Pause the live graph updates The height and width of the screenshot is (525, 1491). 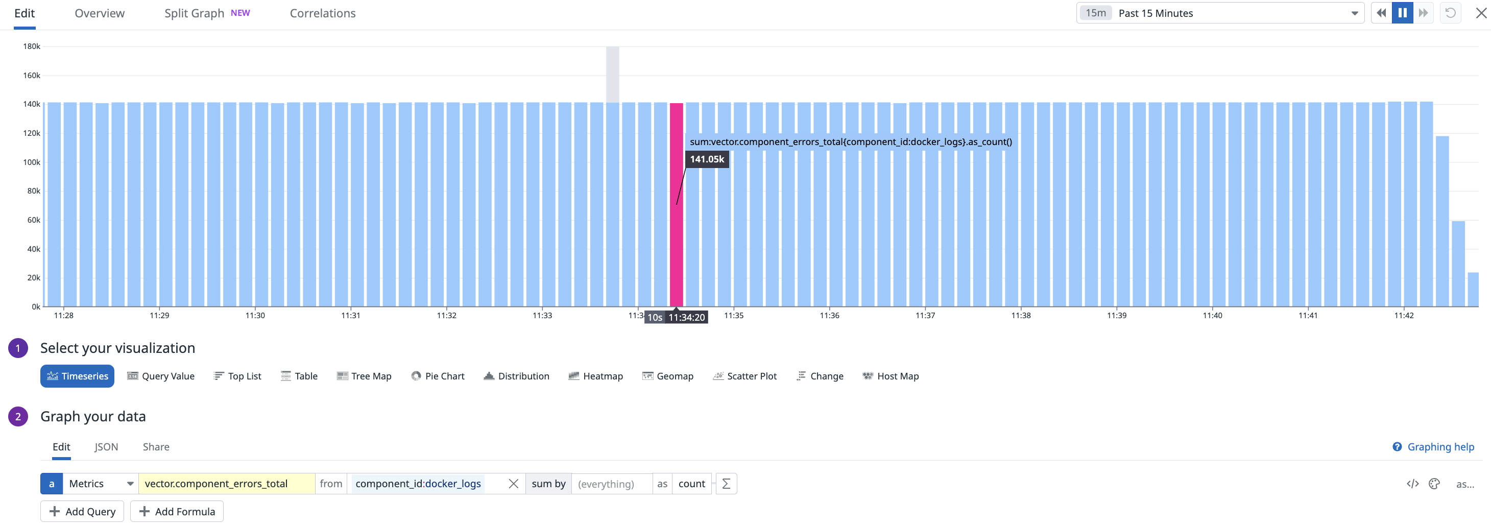1402,12
